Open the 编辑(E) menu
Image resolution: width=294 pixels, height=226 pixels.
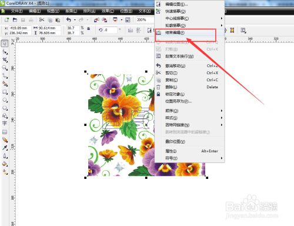point(35,11)
